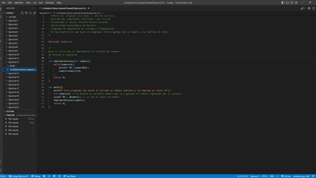Open Customize Layout icon in title bar

point(296,2)
